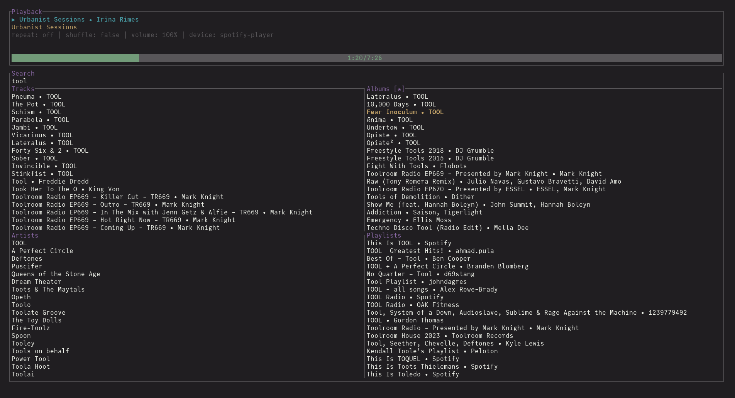Select the 'Killer Cut - TR669' track
The width and height of the screenshot is (735, 398).
click(x=117, y=197)
